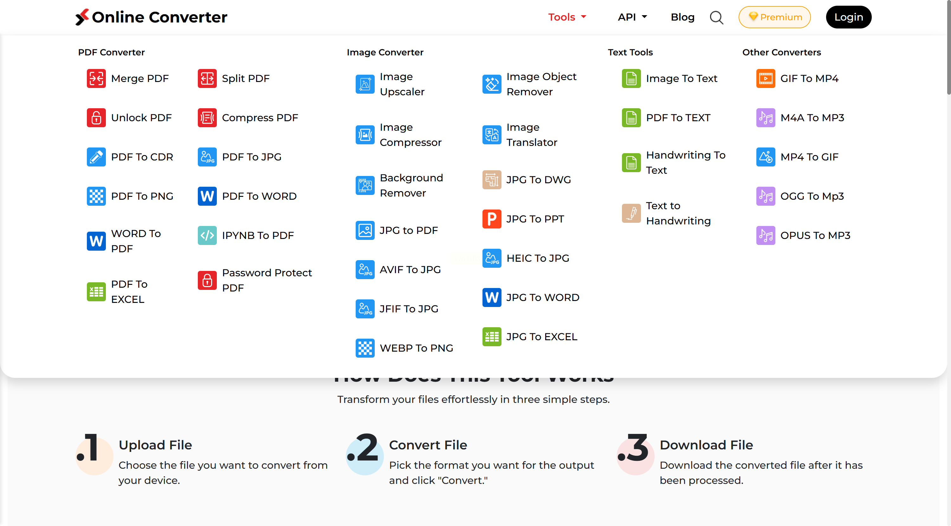951x526 pixels.
Task: Click the Image Translator icon
Action: (491, 135)
